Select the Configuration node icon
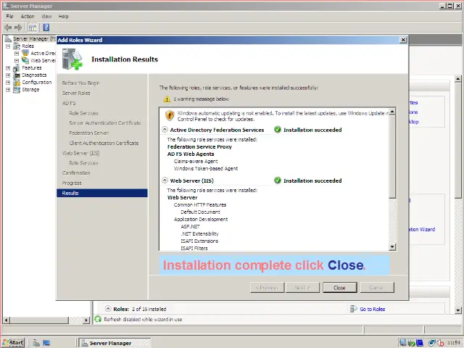Screen dimensions: 464x348 pos(17,82)
